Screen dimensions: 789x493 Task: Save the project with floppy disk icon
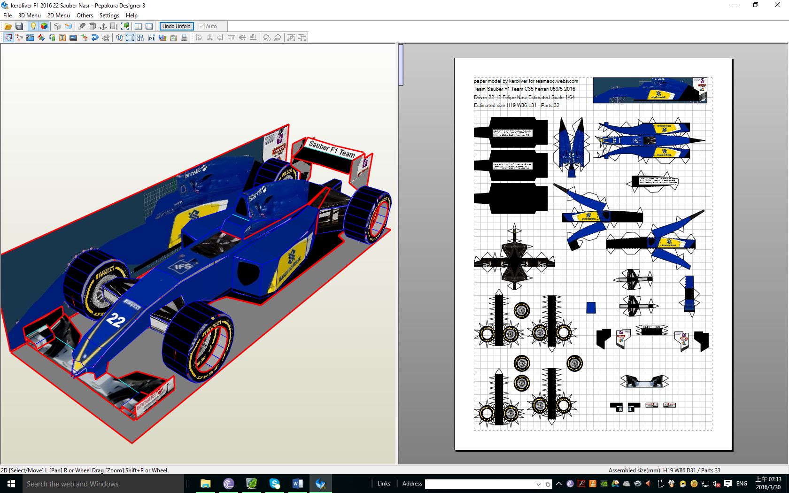pos(19,26)
